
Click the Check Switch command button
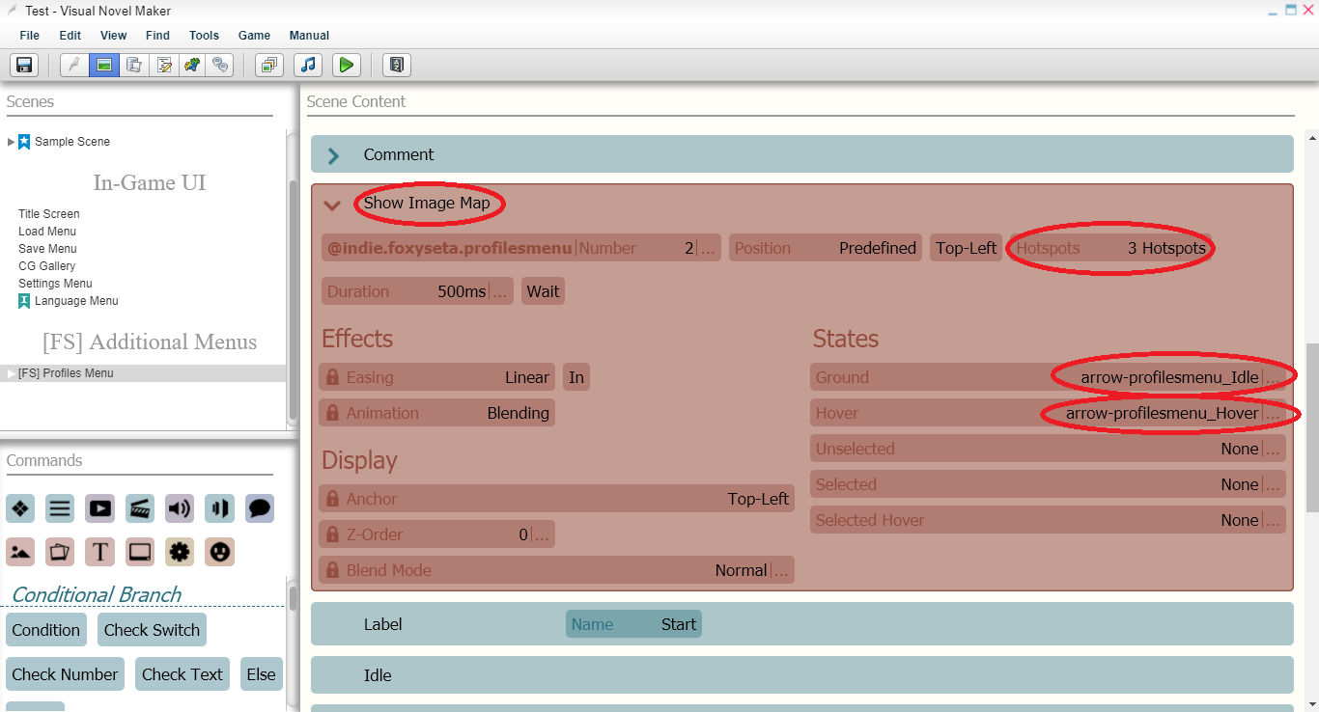[152, 630]
